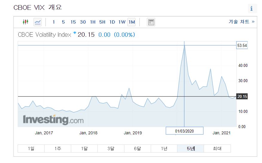Click the CBOE VIX 개요 heading
262x163 pixels.
(x=38, y=7)
